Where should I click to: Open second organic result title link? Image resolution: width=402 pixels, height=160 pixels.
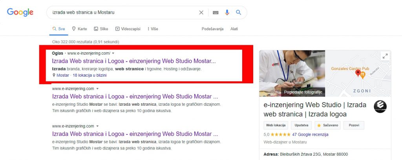pyautogui.click(x=135, y=97)
